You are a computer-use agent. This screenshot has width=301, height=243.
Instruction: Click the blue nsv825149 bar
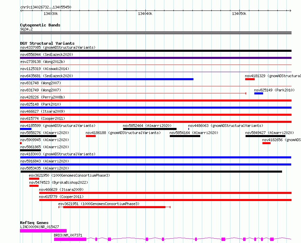[259, 93]
